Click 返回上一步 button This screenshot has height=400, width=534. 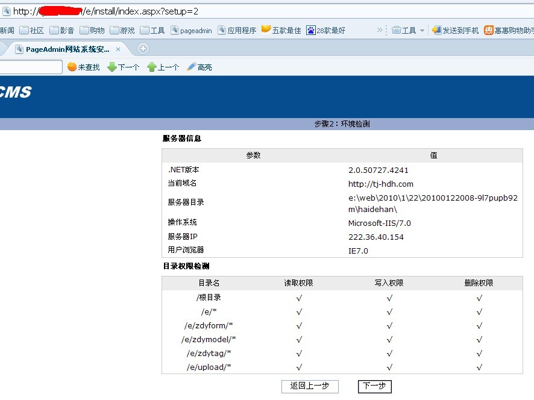point(310,386)
